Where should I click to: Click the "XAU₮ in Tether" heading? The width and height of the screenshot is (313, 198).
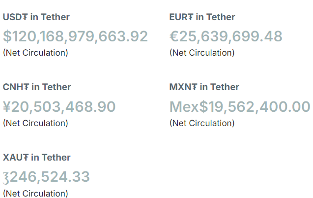pyautogui.click(x=36, y=158)
